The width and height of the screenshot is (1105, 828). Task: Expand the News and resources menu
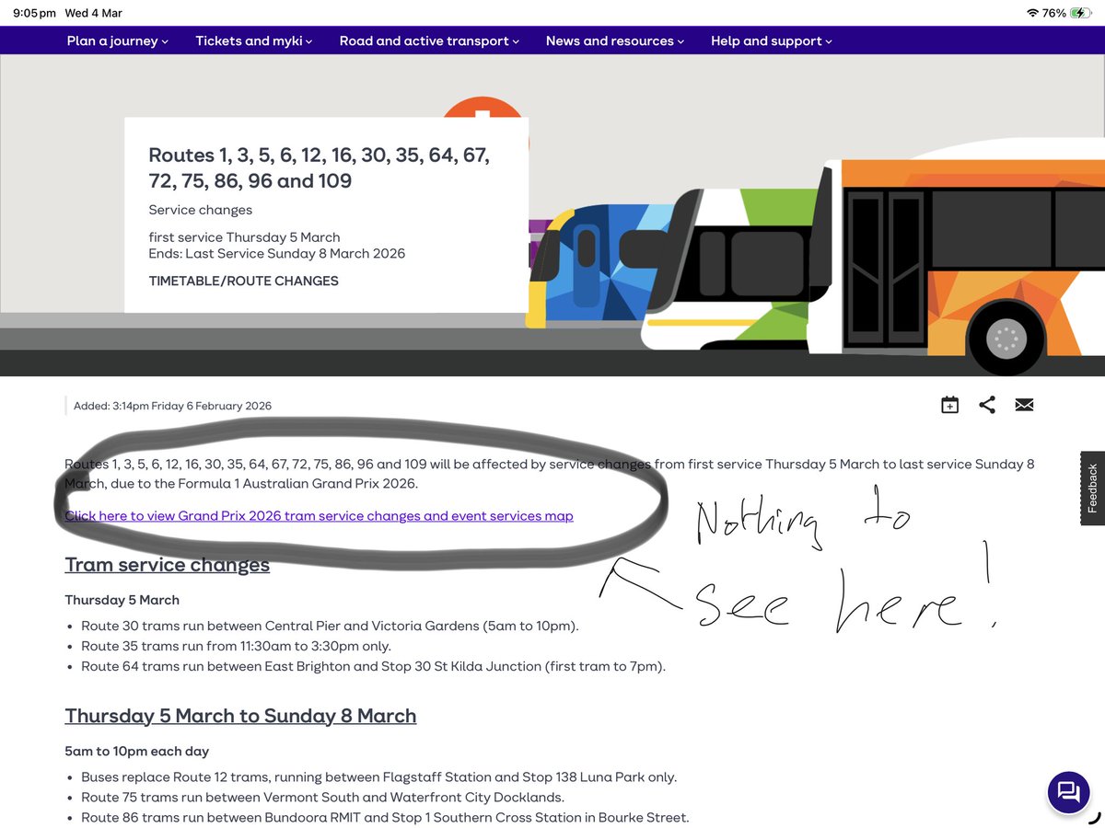point(615,40)
